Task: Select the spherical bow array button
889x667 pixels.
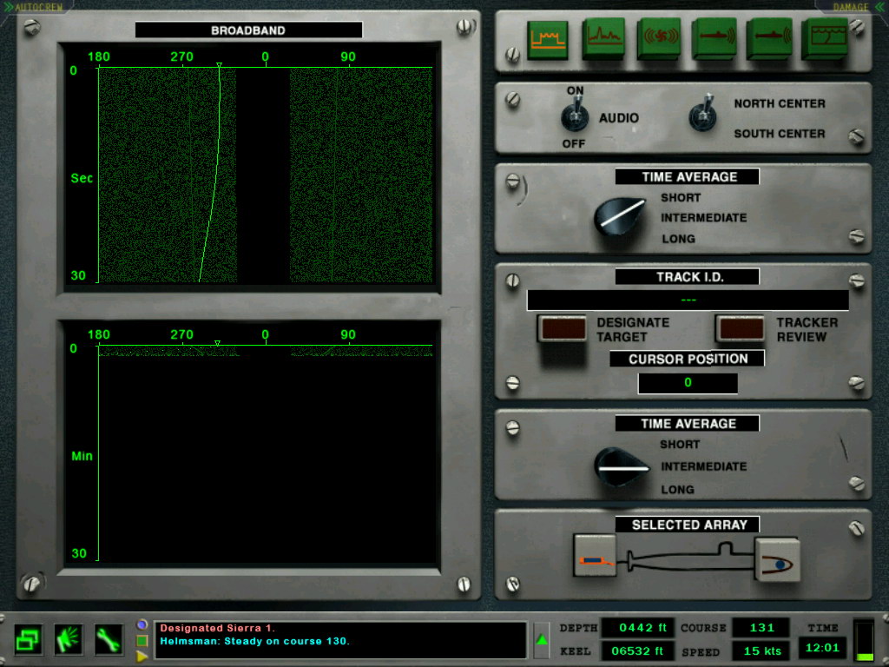Action: 777,560
